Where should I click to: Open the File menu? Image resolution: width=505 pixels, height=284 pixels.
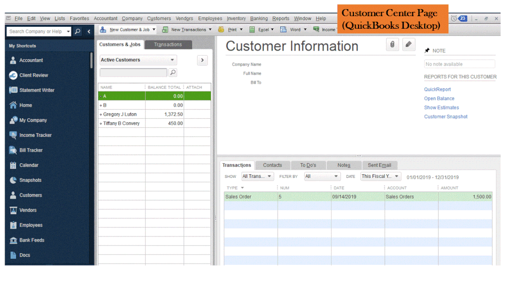coord(18,18)
